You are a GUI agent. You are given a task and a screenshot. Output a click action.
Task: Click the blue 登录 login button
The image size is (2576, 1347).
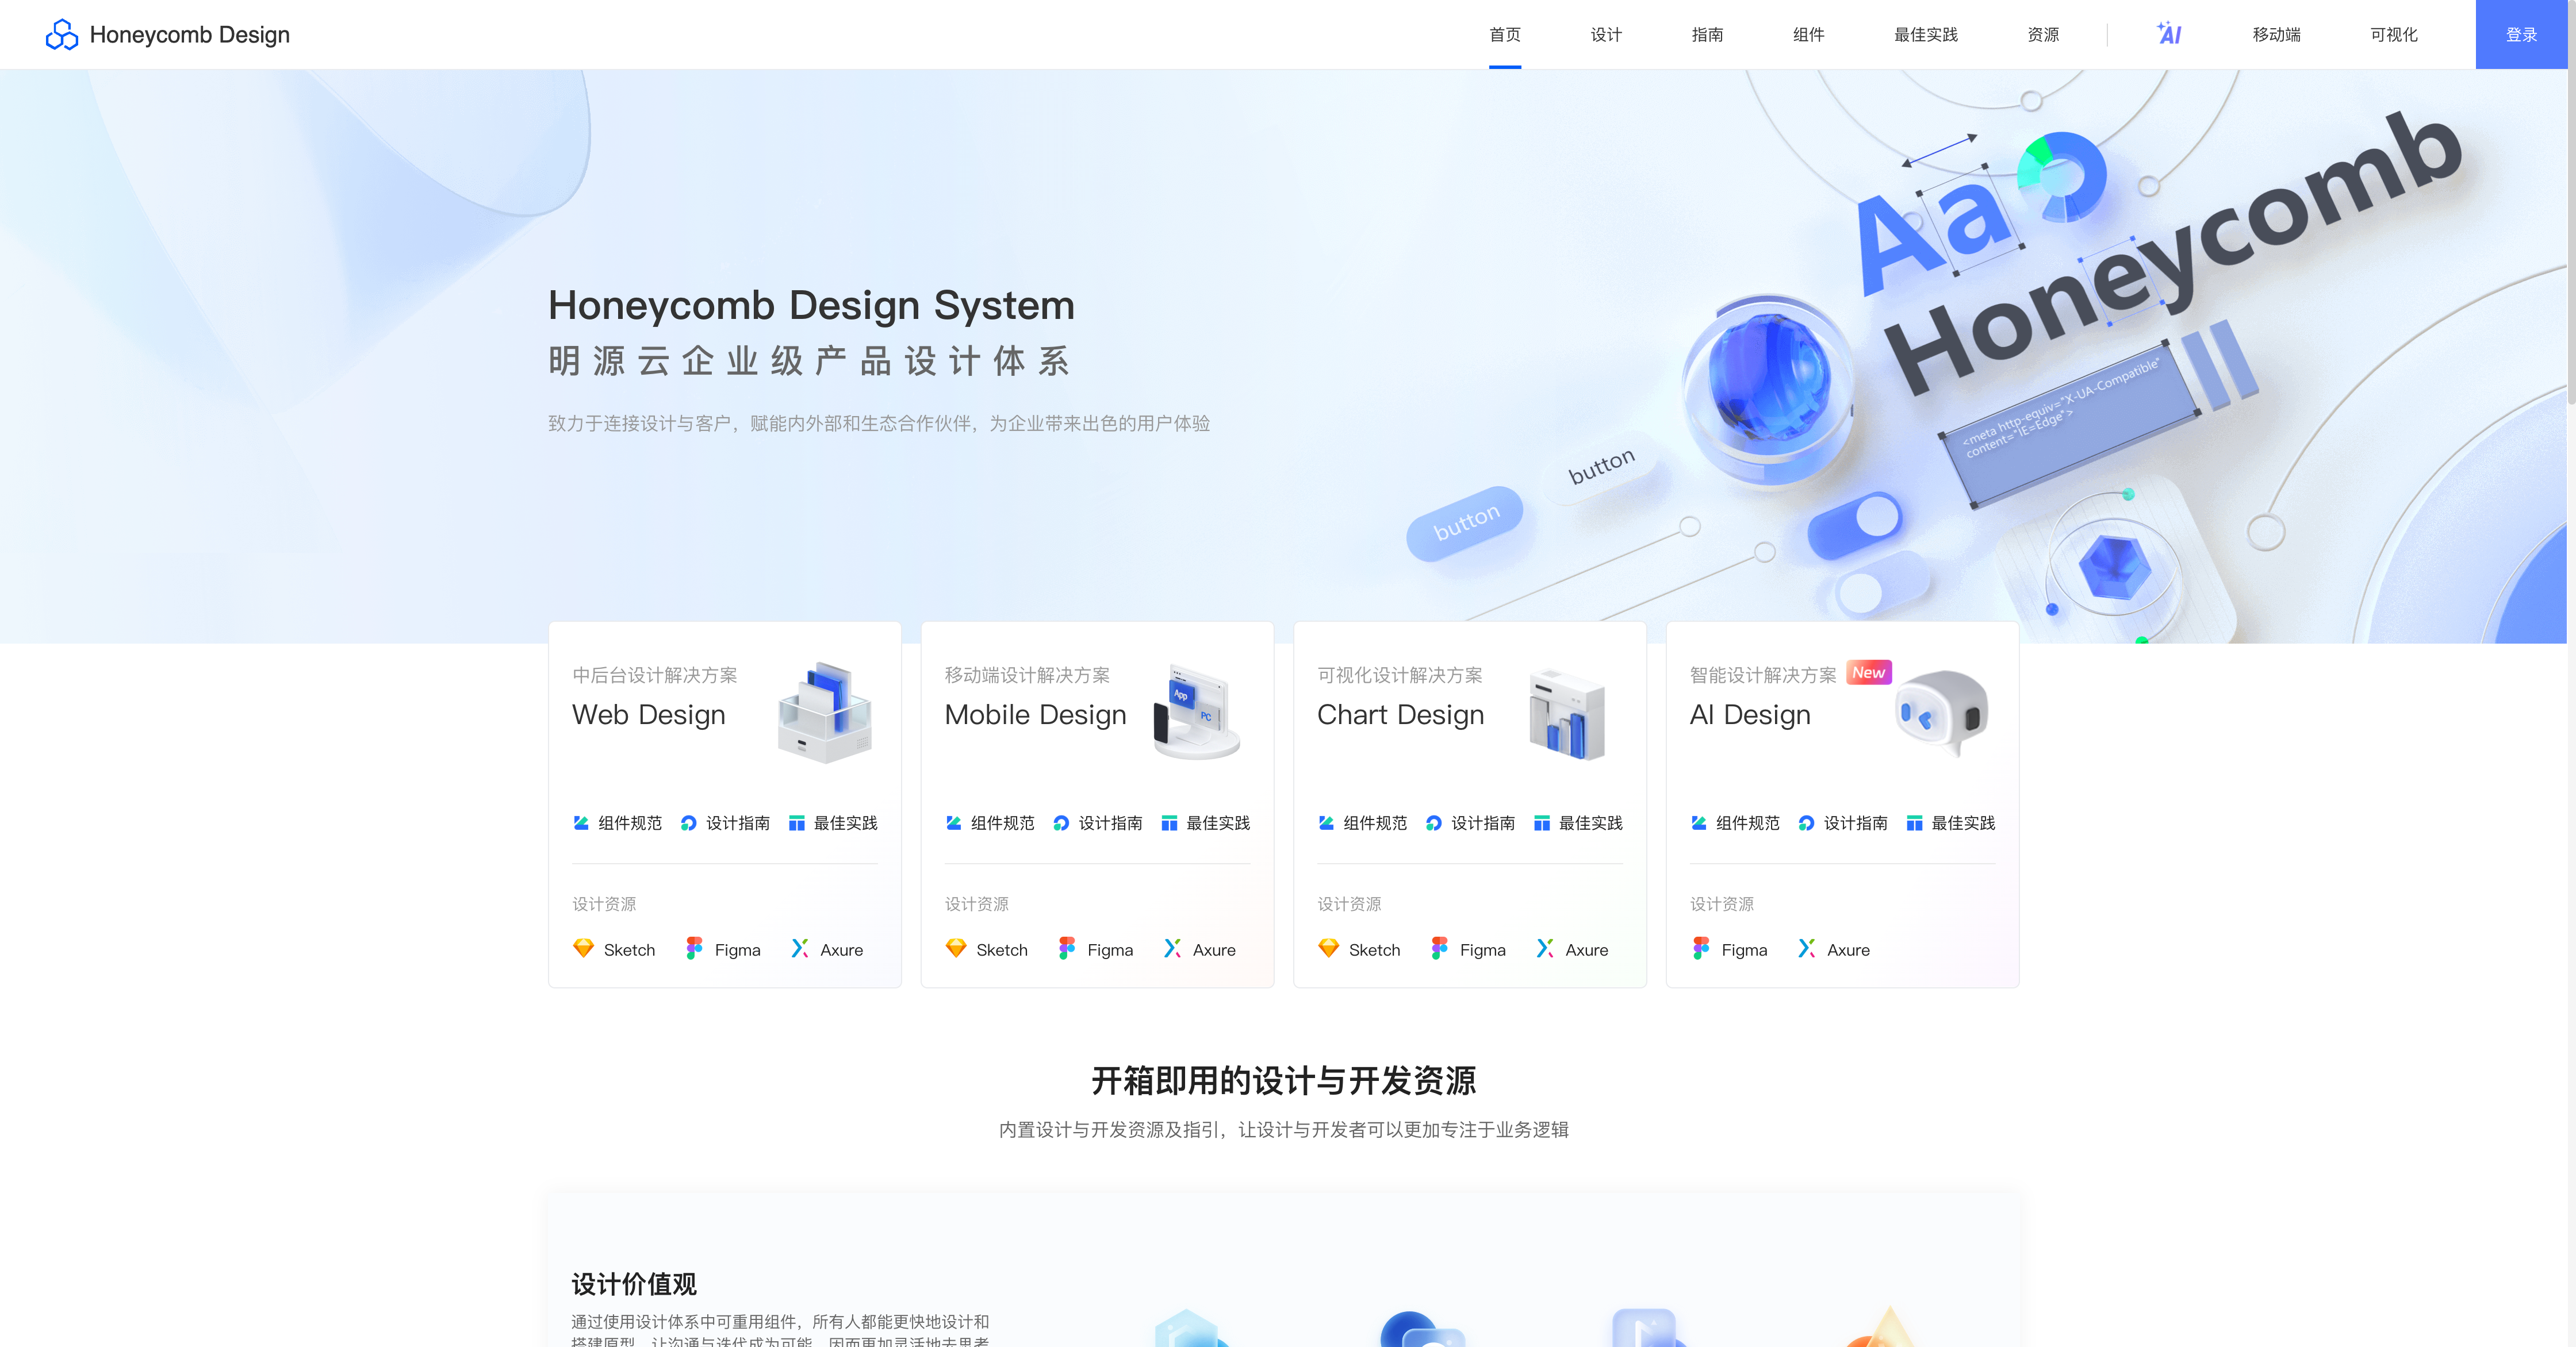[2521, 35]
